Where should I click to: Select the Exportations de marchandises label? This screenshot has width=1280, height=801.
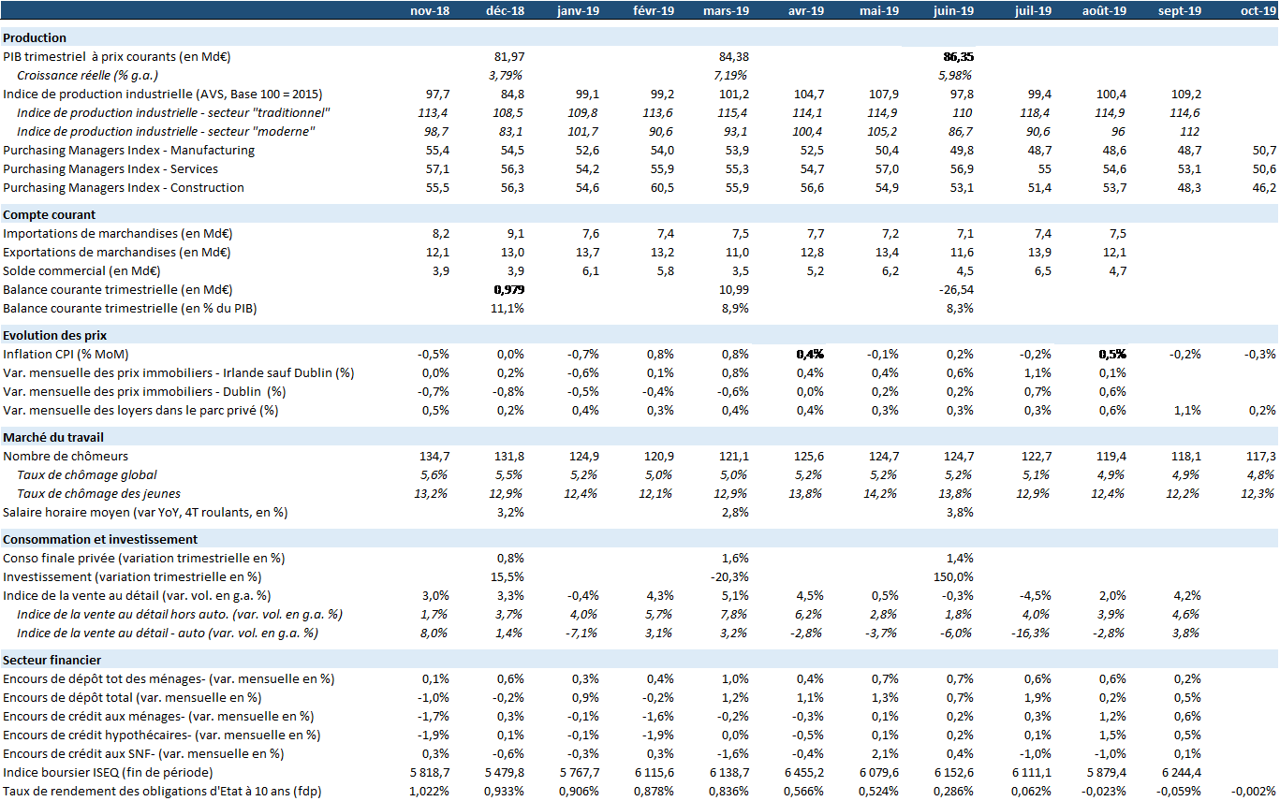click(x=116, y=252)
